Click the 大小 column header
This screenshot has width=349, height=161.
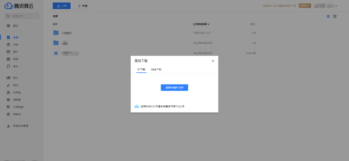253,24
